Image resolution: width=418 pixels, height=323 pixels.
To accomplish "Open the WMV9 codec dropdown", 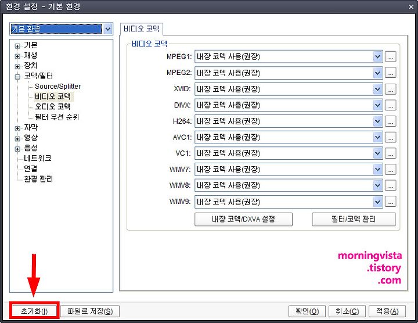I will coord(289,202).
